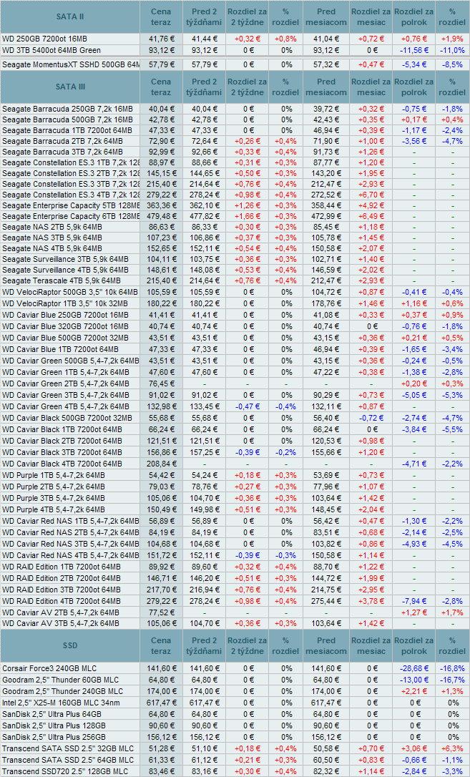
Task: Click the two-week difference +1,66 €
Action: pyautogui.click(x=247, y=216)
